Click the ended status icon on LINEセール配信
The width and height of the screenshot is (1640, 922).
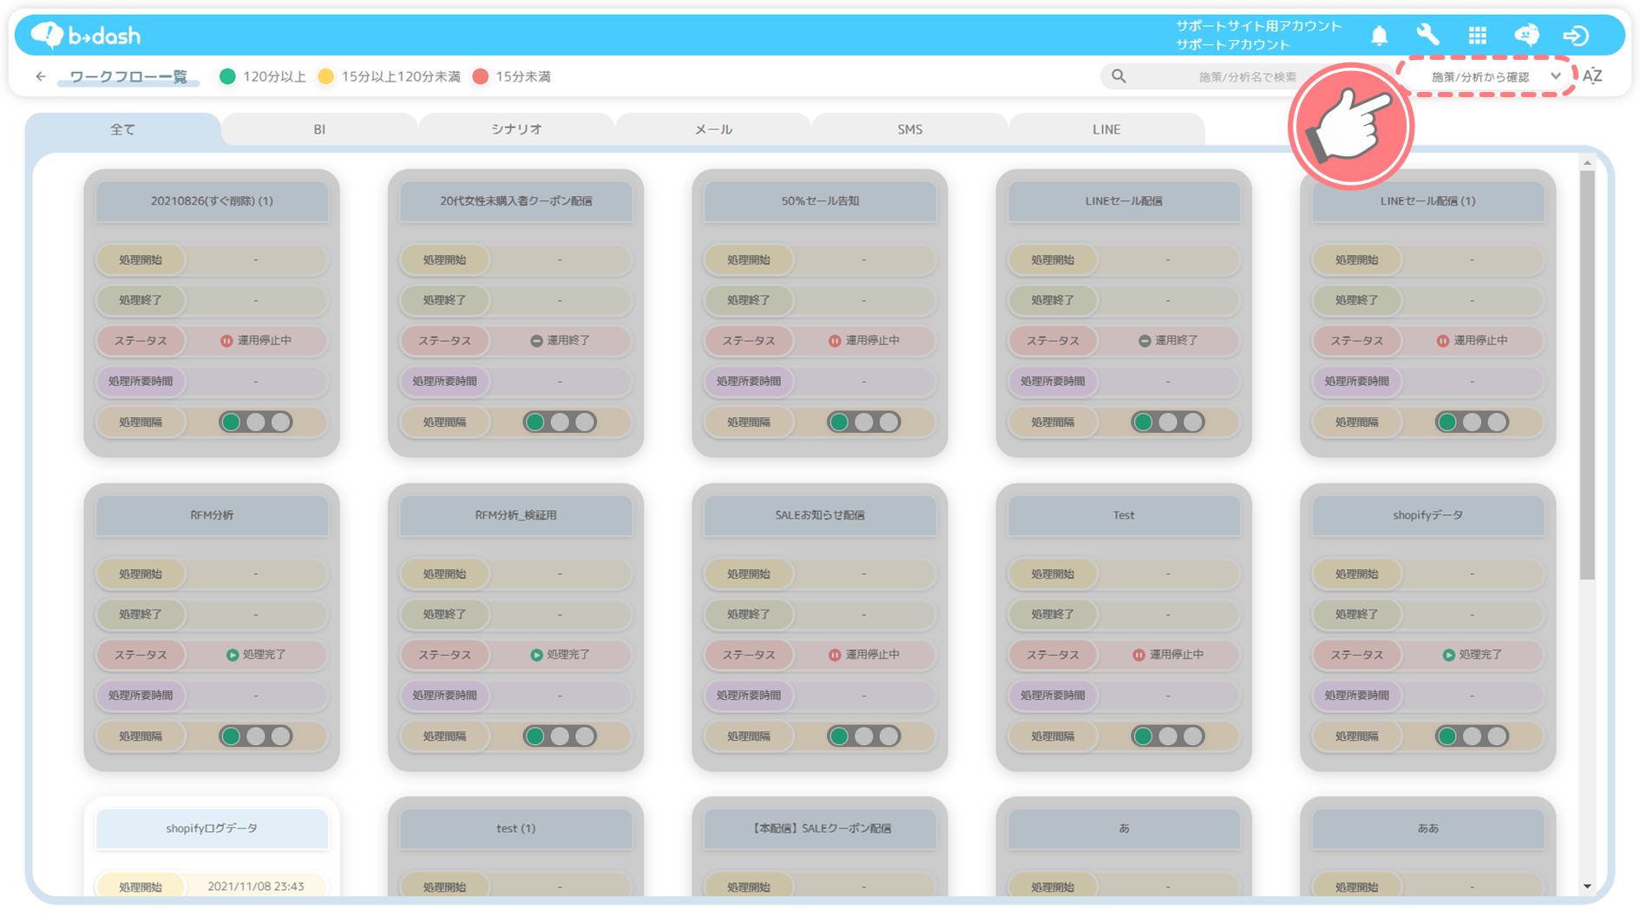pos(1145,341)
